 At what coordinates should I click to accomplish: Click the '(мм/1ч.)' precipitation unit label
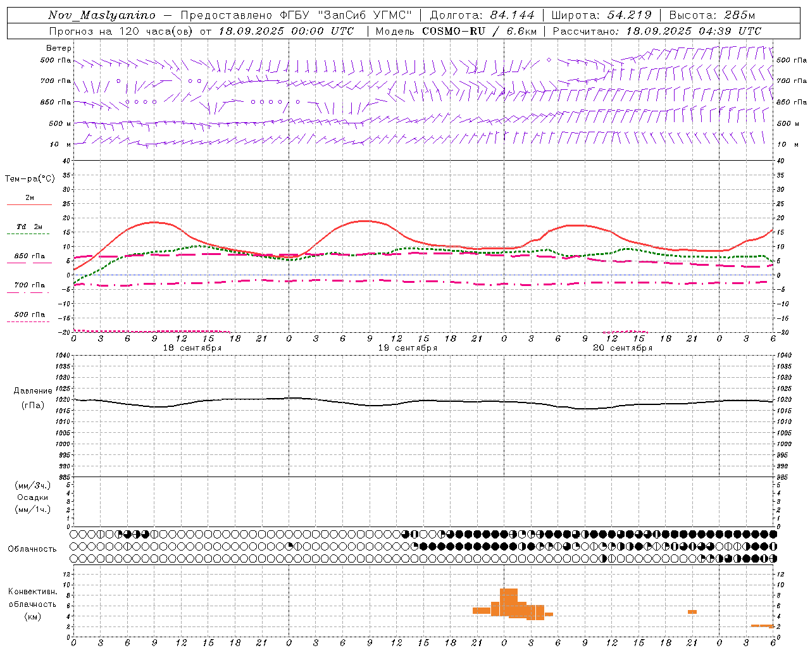[x=33, y=509]
